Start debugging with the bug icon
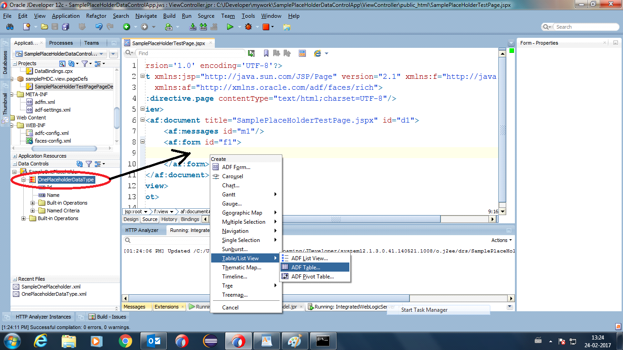Screen dimensions: 623x350 coord(249,26)
